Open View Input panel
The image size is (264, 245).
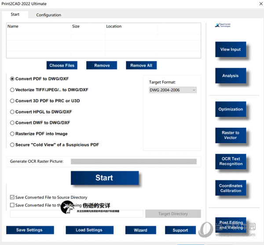point(231,50)
